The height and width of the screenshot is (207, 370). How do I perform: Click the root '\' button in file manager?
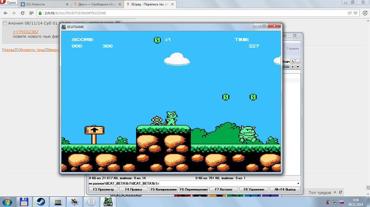[x=293, y=61]
